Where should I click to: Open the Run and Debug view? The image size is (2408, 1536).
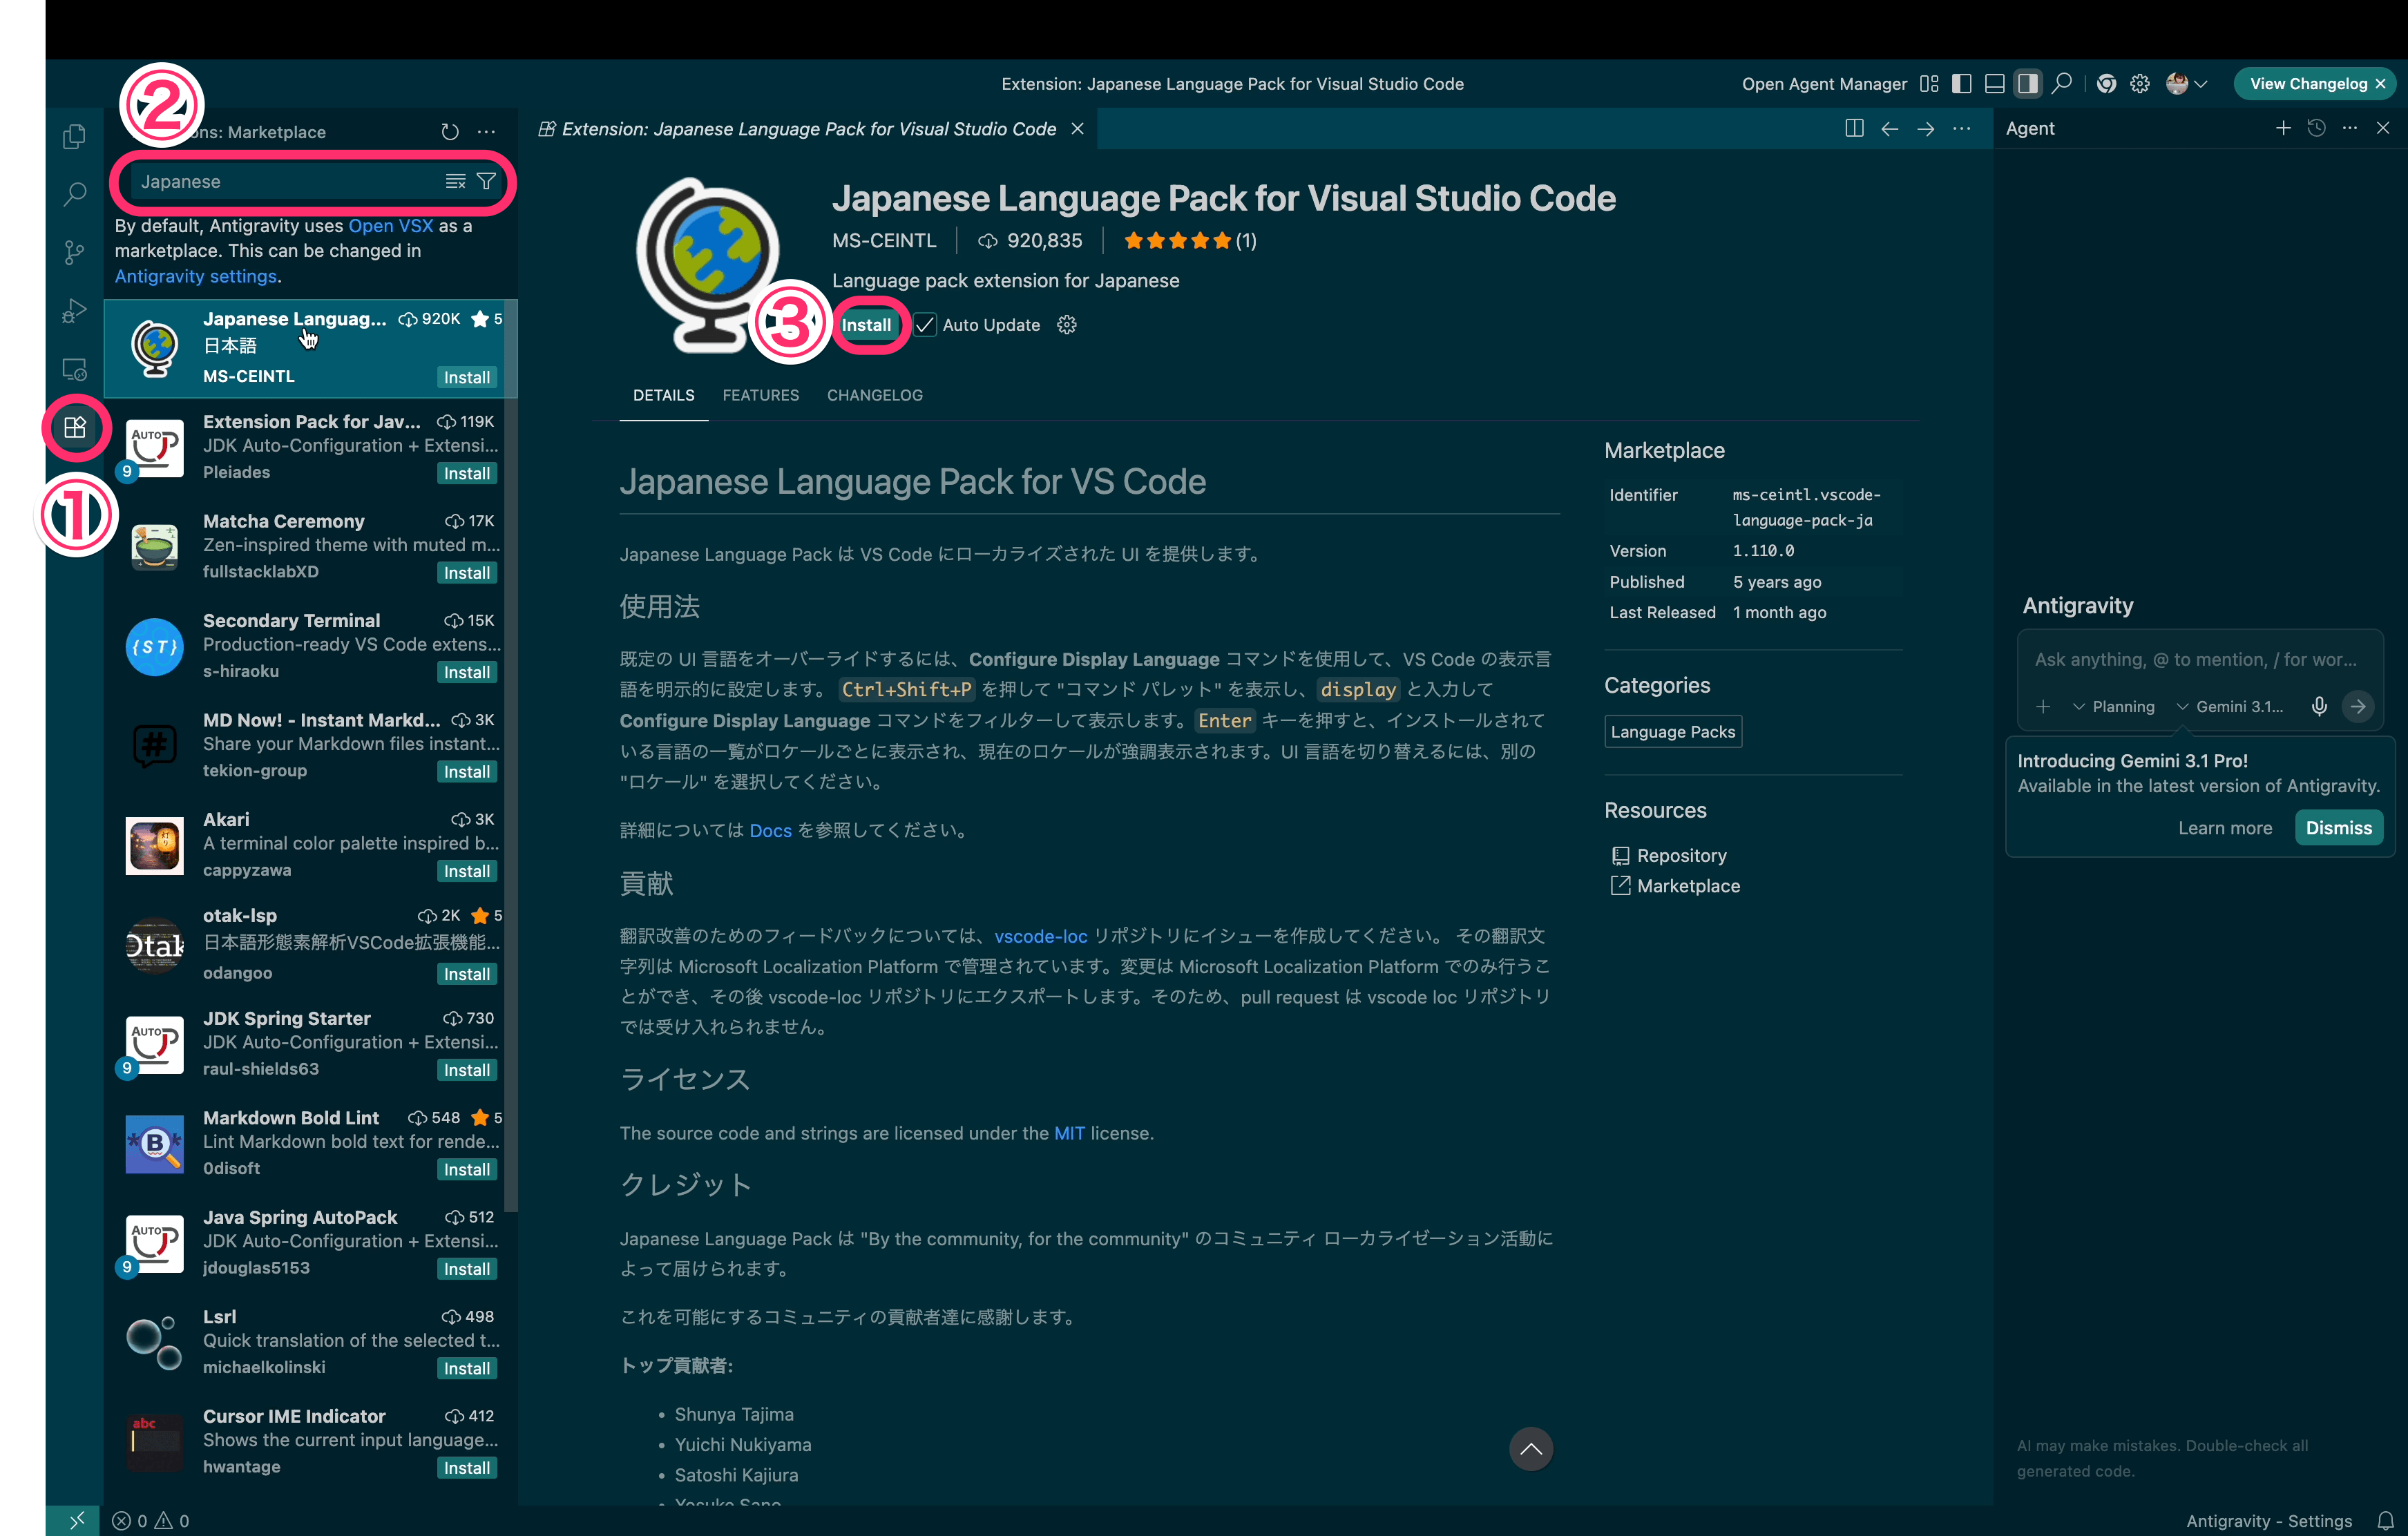click(x=74, y=310)
